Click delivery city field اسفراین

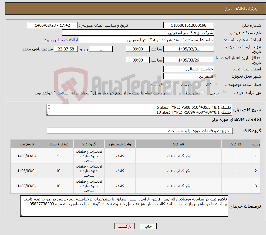[x=188, y=77]
